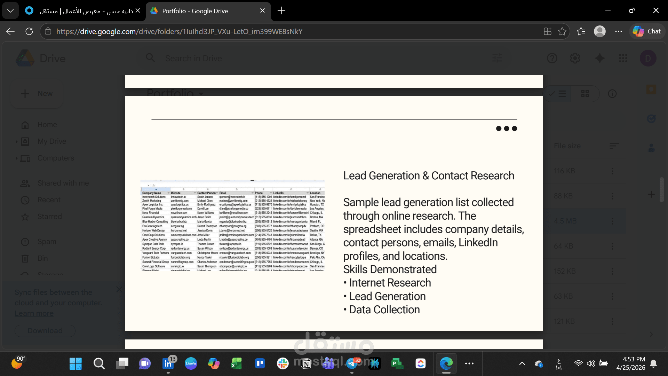Open My Drive in sidebar
Image resolution: width=668 pixels, height=376 pixels.
coord(52,141)
